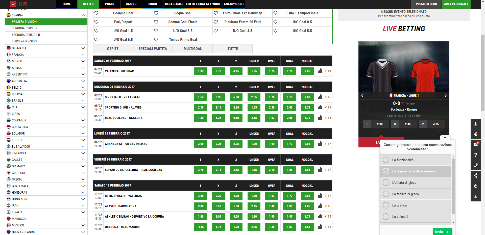The height and width of the screenshot is (235, 485).
Task: Open statistics chart for Alaves - Barcellona
Action: [320, 206]
